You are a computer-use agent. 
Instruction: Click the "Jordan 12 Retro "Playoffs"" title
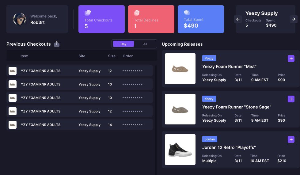[x=229, y=147]
